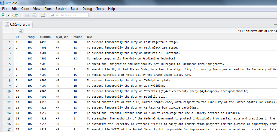
Task: Click the h_or_sen column header
Action: point(63,37)
